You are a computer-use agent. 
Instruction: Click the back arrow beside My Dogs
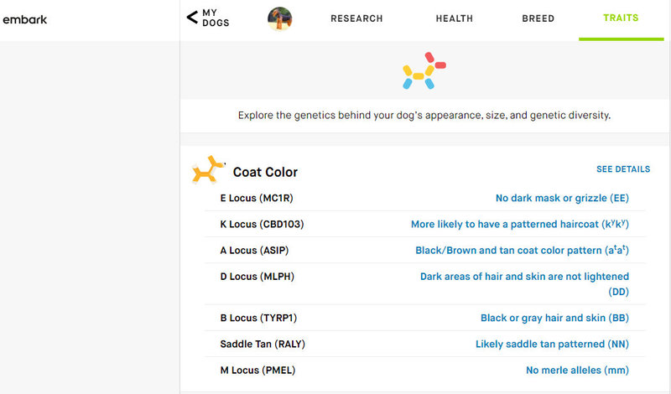[x=192, y=17]
